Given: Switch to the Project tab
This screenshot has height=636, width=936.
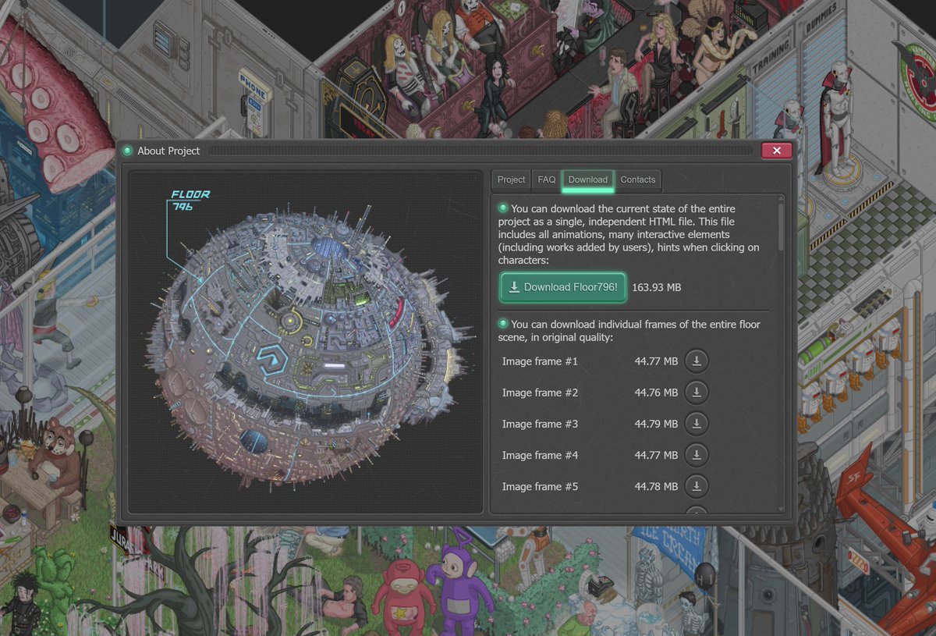Looking at the screenshot, I should [x=511, y=180].
